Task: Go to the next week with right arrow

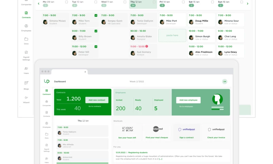Action: click(247, 3)
